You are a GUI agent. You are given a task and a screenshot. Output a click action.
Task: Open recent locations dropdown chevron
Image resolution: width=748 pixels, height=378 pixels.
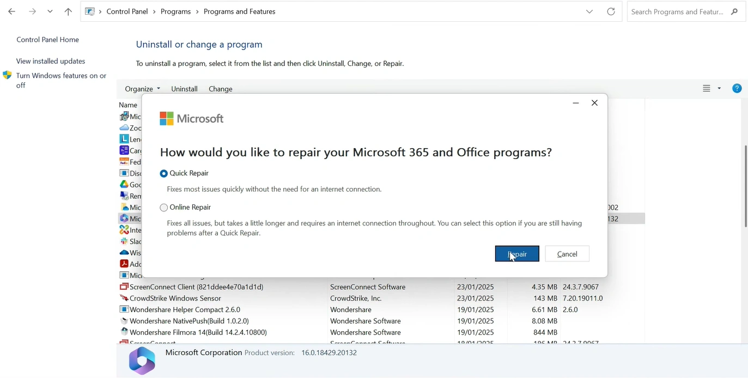(50, 11)
